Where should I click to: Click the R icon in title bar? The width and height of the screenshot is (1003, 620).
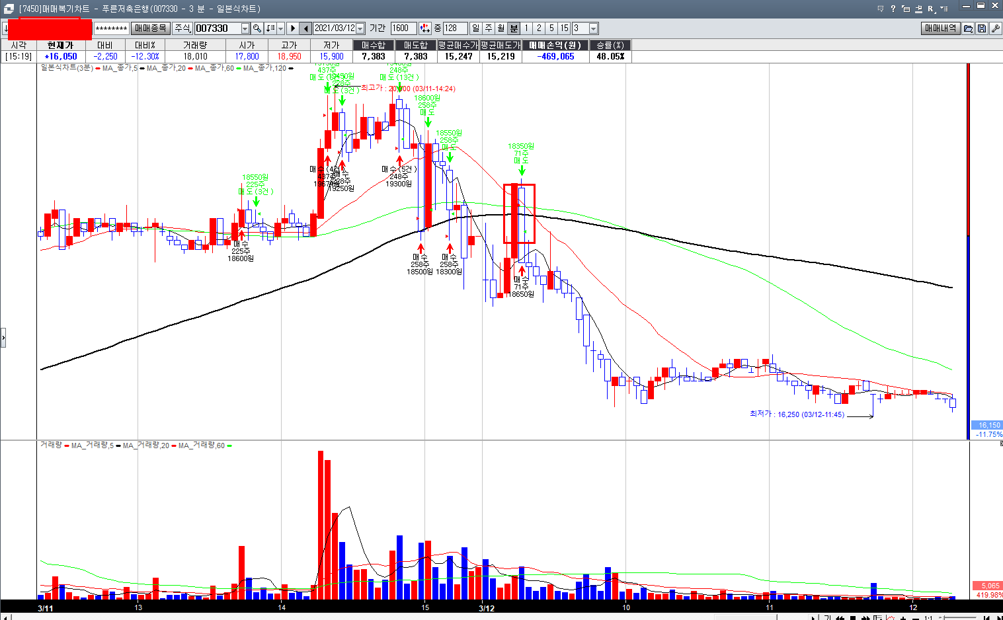point(931,9)
